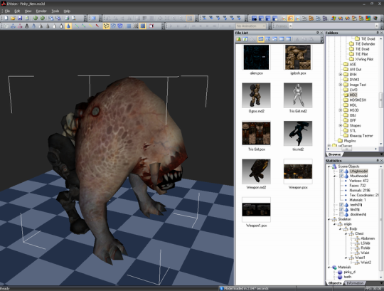Open the No Animation dropdown
The width and height of the screenshot is (384, 291).
pos(251,26)
